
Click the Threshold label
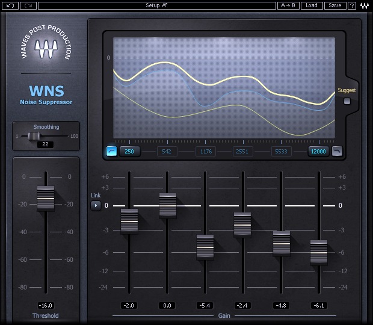click(46, 316)
